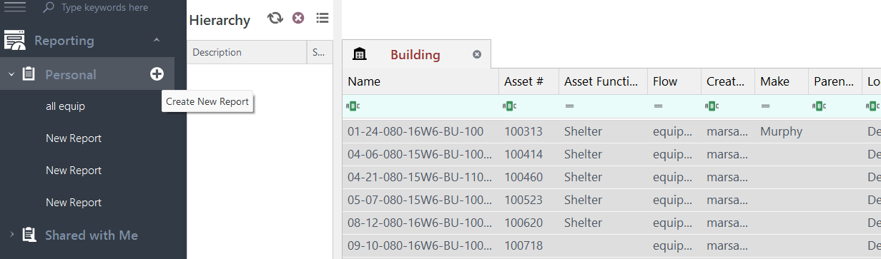Open the first New Report entry

74,138
